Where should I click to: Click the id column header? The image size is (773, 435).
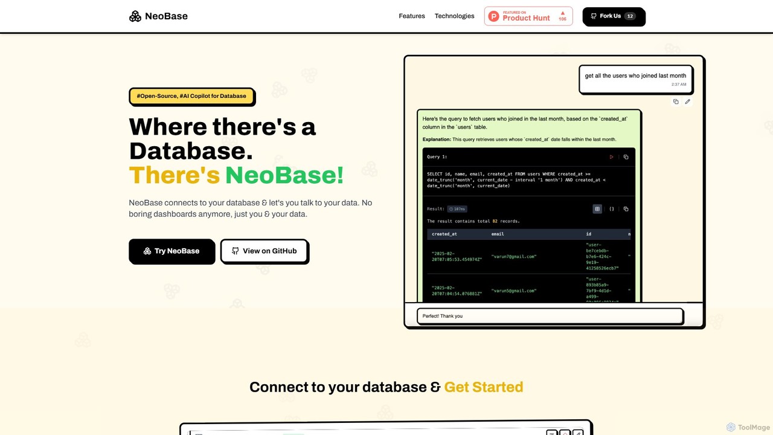pos(589,234)
